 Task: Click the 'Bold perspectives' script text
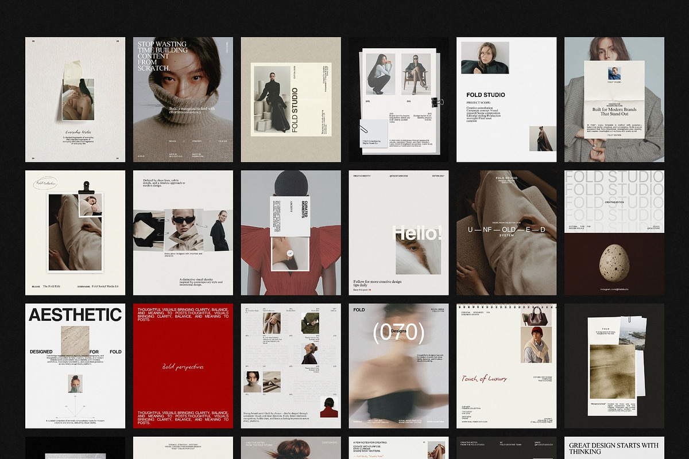pyautogui.click(x=183, y=367)
